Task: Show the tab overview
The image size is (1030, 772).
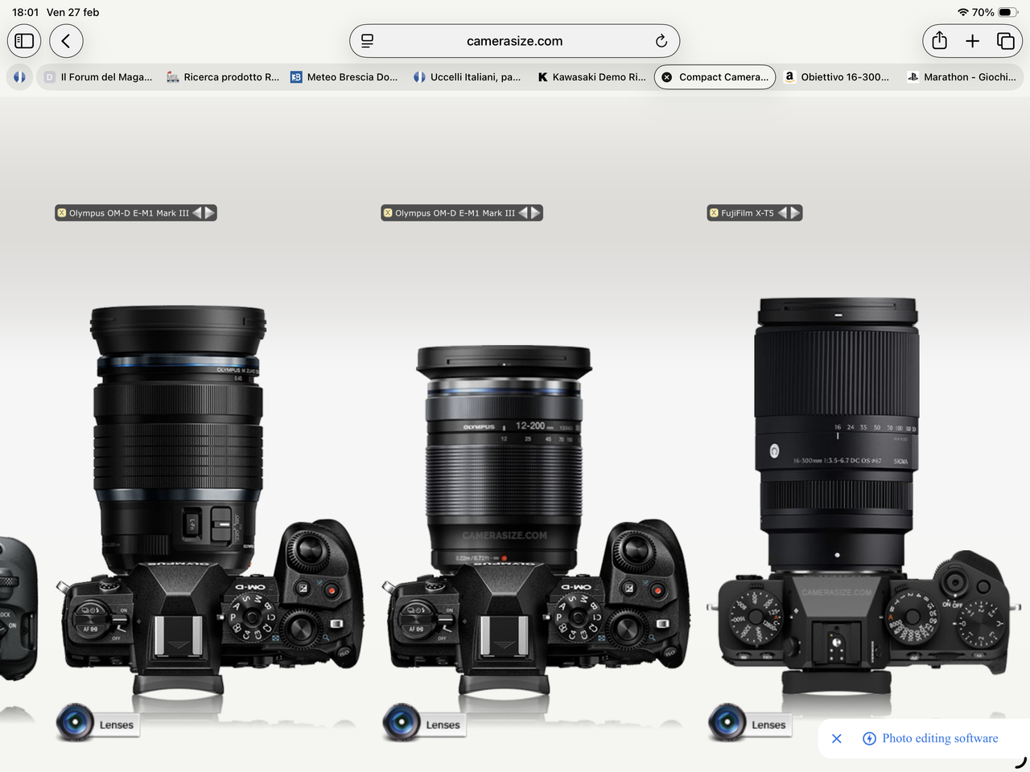Action: tap(1005, 41)
